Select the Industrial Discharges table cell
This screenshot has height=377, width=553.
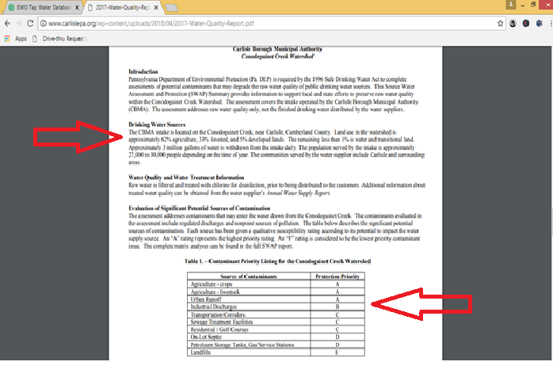(x=249, y=307)
